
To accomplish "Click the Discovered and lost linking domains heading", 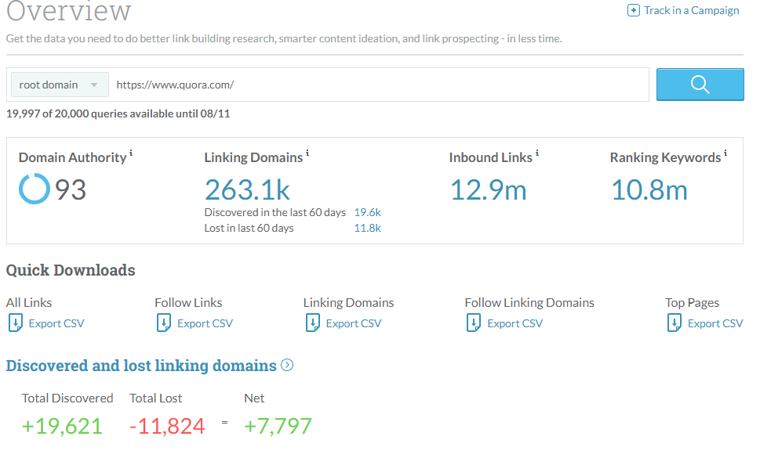I will click(x=141, y=366).
